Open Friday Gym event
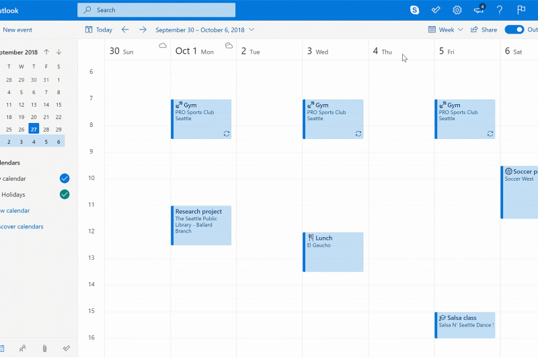 click(x=465, y=119)
